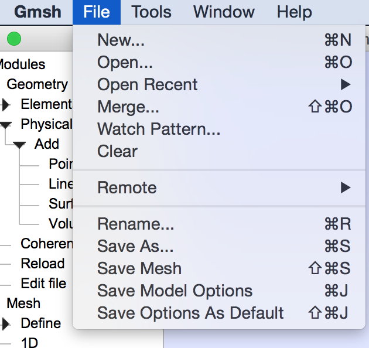Click the green zoom window button
This screenshot has width=369, height=348.
14,39
